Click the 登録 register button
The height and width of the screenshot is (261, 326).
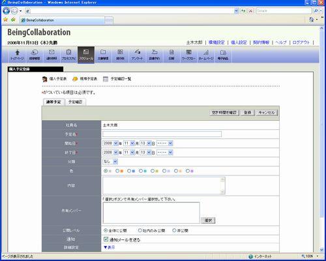pyautogui.click(x=247, y=112)
